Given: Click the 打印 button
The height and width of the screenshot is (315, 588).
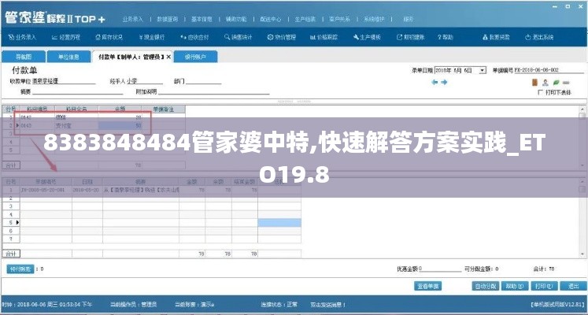Looking at the screenshot, I should pos(545,286).
